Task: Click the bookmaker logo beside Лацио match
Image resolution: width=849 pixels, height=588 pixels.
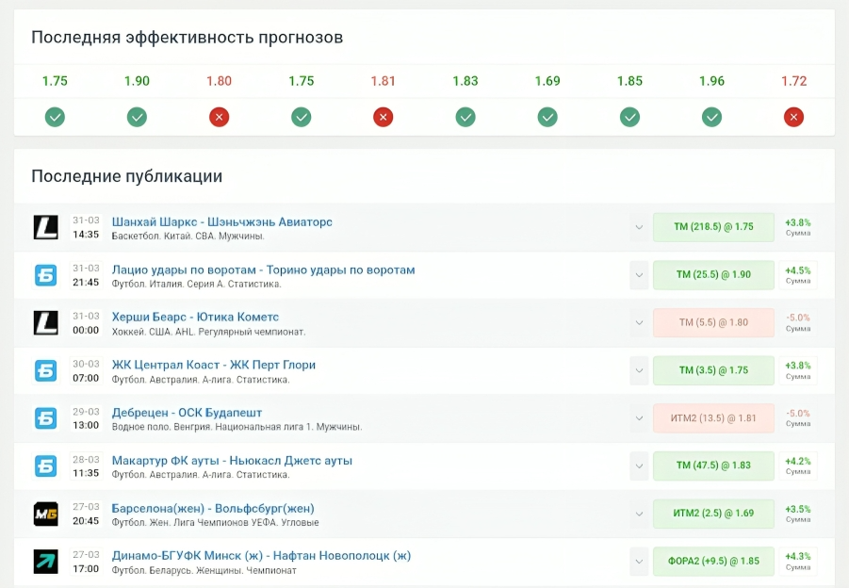Action: (x=46, y=275)
